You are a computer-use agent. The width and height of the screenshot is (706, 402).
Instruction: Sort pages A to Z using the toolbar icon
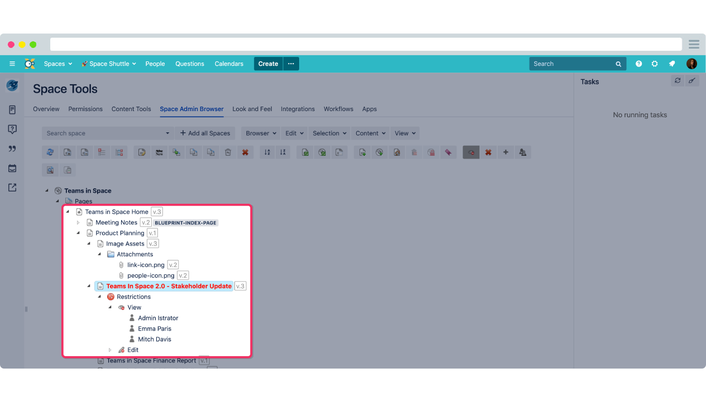267,152
